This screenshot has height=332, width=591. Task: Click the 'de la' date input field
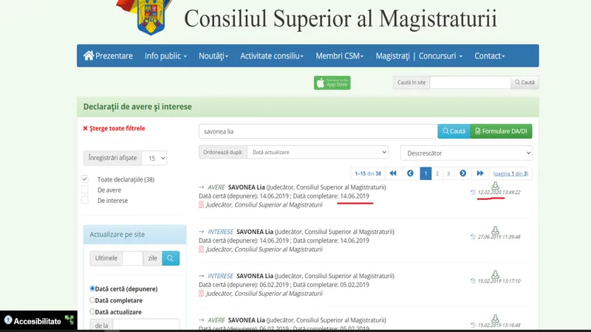[146, 325]
